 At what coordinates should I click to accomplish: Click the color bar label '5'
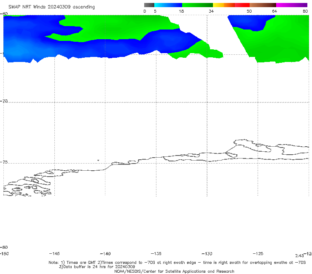pos(155,11)
